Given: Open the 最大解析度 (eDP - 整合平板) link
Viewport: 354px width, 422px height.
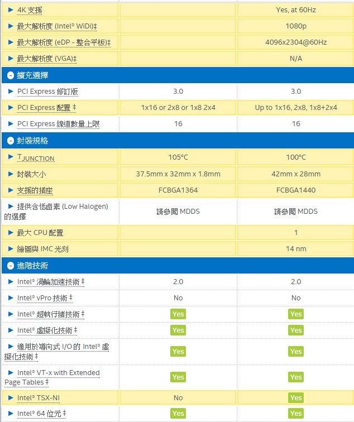Looking at the screenshot, I should point(64,42).
